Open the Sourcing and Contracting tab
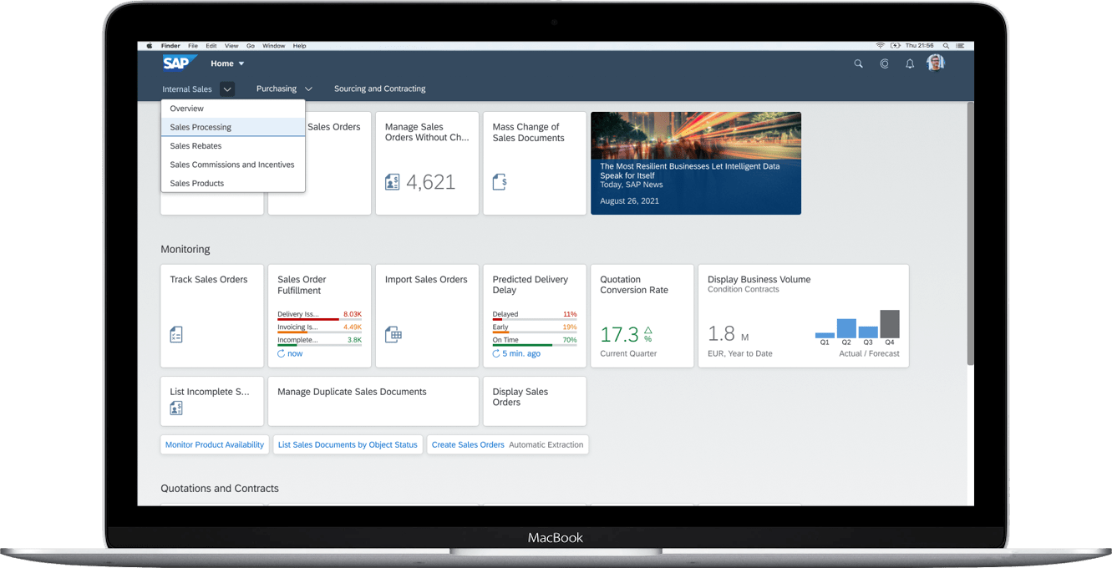 point(379,89)
